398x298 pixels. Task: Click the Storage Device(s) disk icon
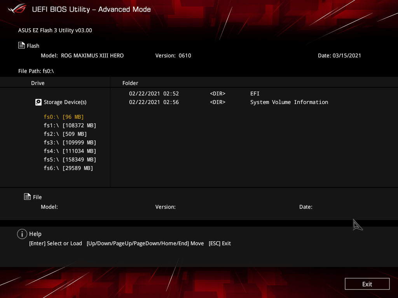point(38,102)
